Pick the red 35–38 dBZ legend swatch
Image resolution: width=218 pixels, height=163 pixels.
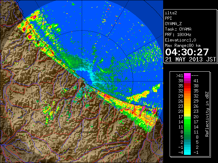pyautogui.click(x=187, y=86)
